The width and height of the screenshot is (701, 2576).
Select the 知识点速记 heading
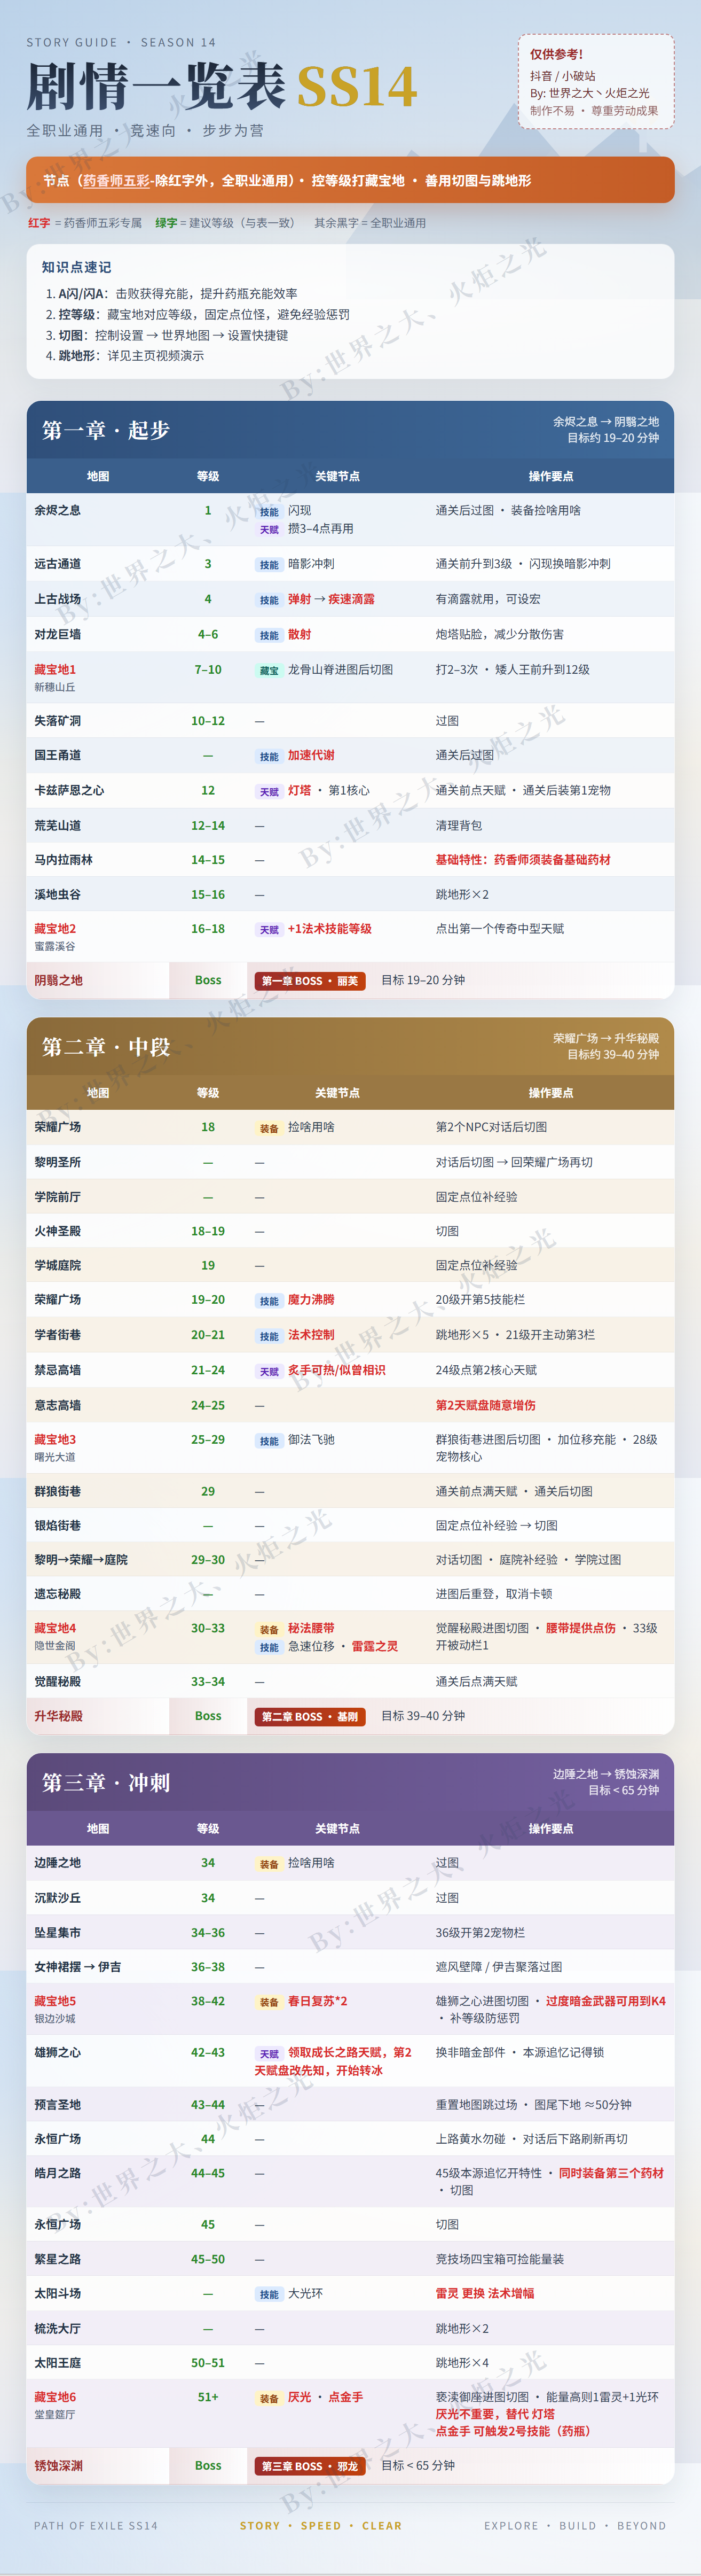(76, 267)
